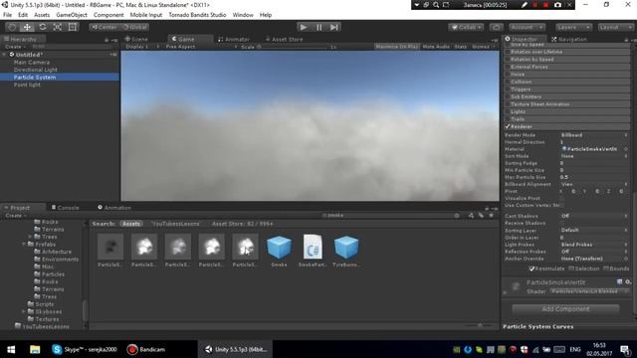Open the Sorting Layer dropdown
The width and height of the screenshot is (637, 358).
click(x=594, y=230)
